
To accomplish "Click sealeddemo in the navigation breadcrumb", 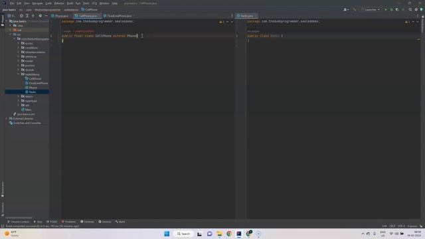I will 71,9.
